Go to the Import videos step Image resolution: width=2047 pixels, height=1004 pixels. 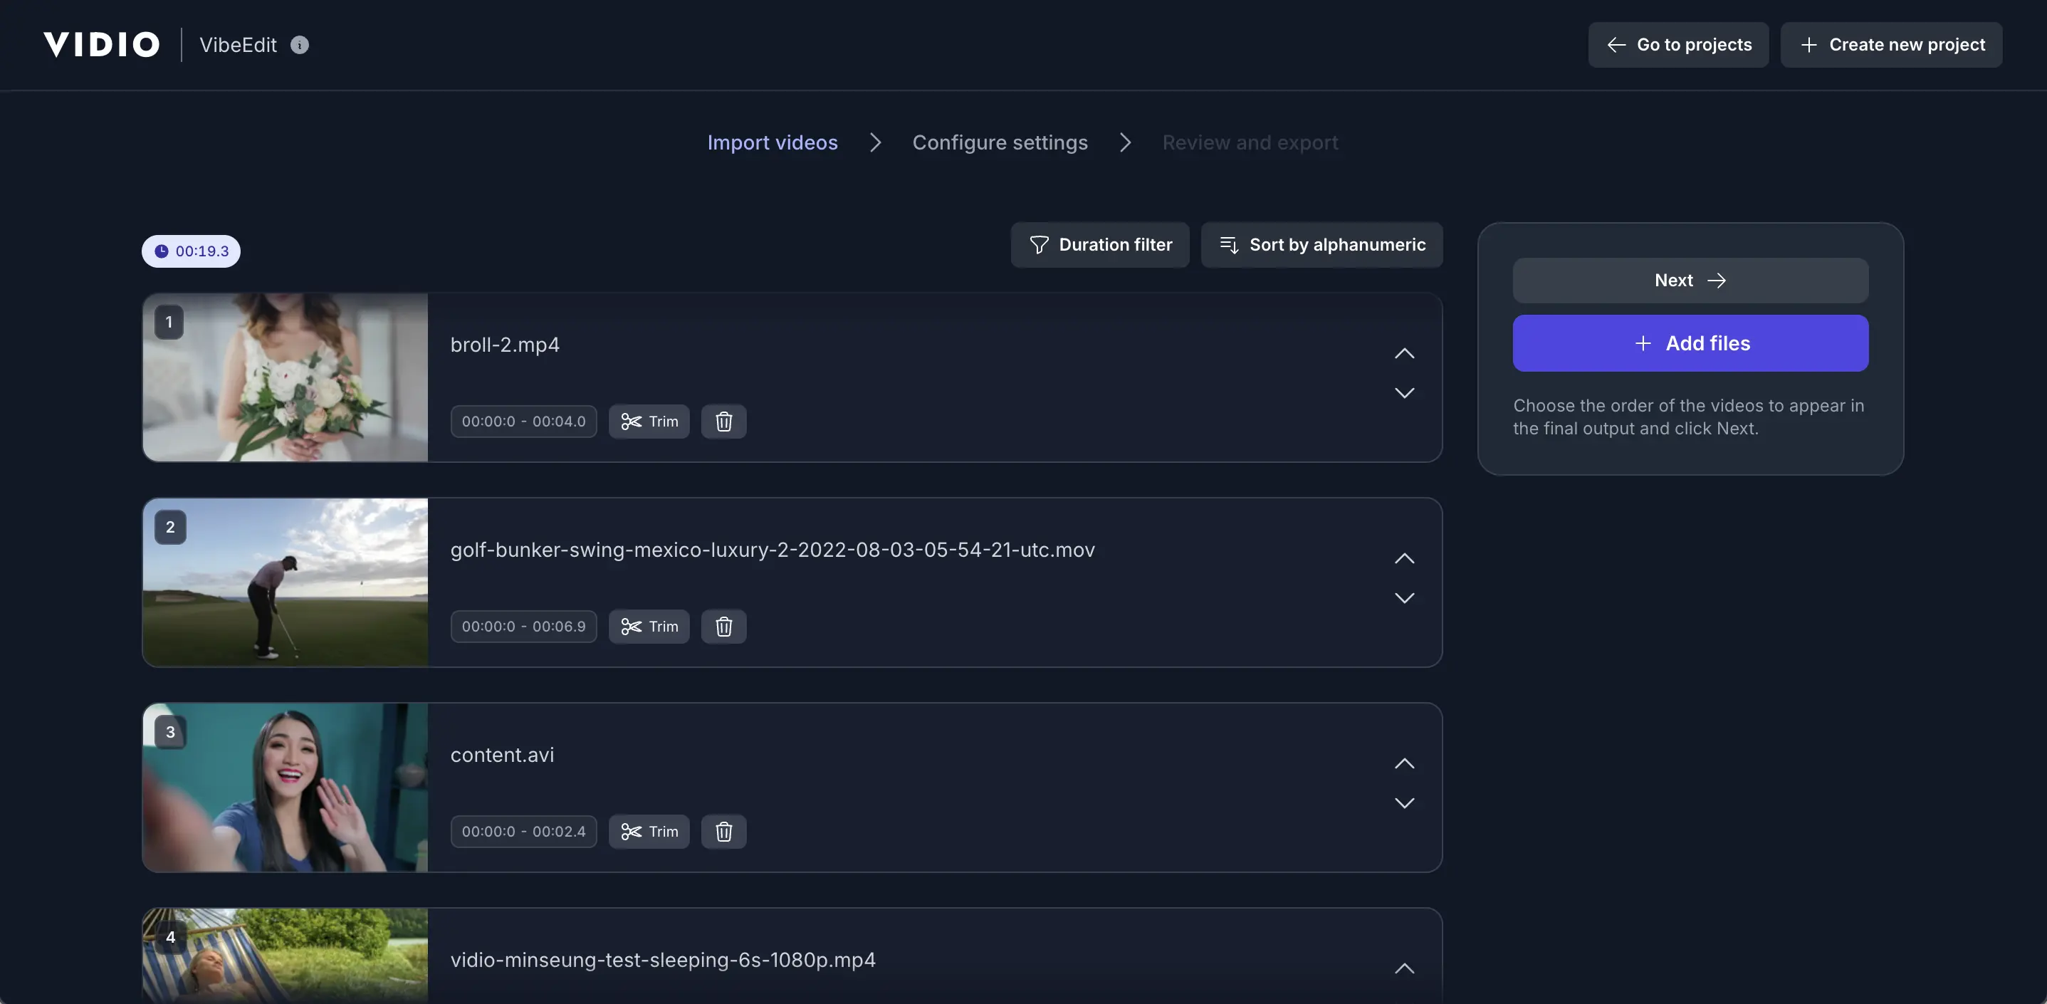click(x=773, y=142)
